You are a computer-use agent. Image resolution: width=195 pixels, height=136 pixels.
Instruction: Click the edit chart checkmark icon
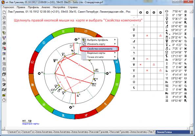tap(4, 17)
